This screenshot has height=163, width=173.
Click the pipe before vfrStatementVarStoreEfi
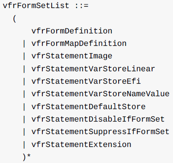[x=24, y=81]
